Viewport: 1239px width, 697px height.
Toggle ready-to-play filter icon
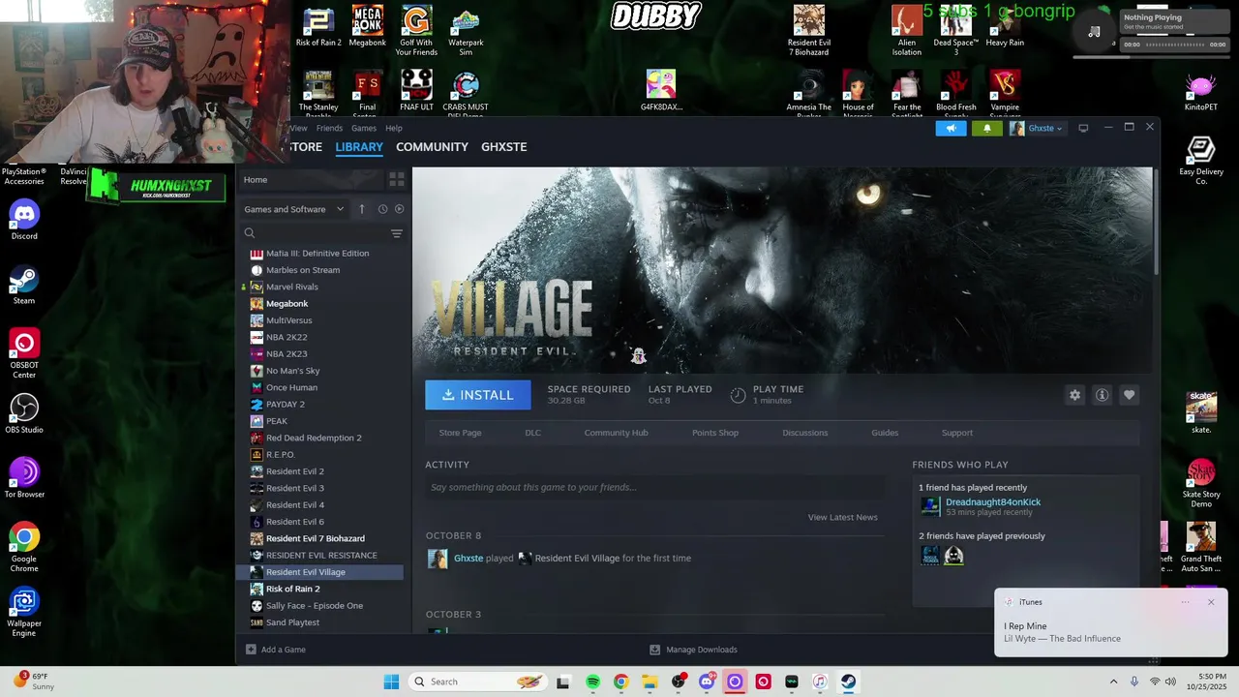tap(399, 209)
